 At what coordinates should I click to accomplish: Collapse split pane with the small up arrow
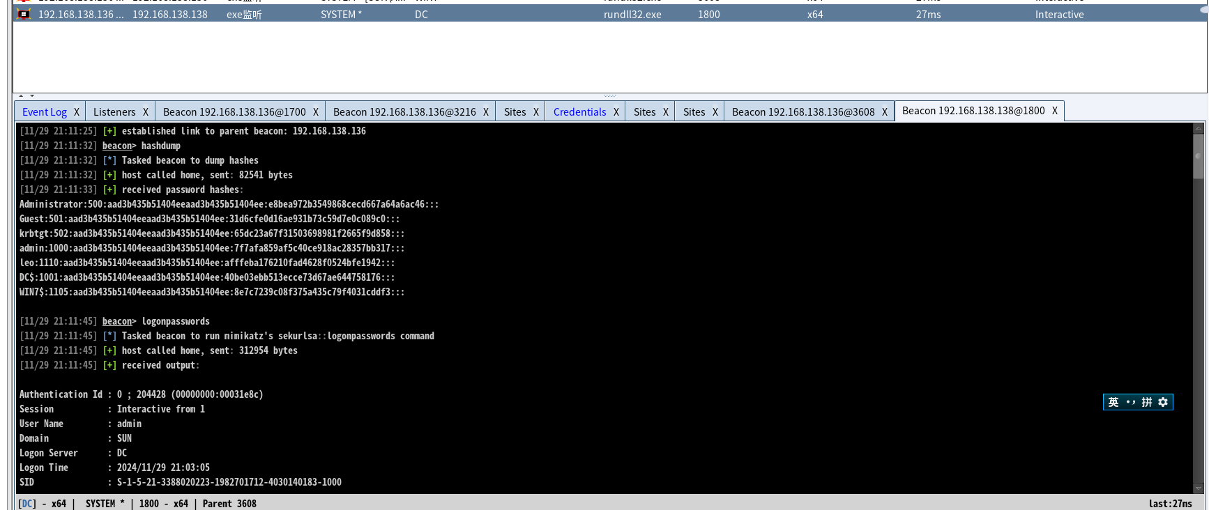(x=21, y=96)
